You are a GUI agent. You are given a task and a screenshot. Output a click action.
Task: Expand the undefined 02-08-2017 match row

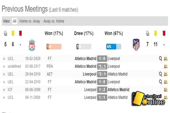point(4,66)
